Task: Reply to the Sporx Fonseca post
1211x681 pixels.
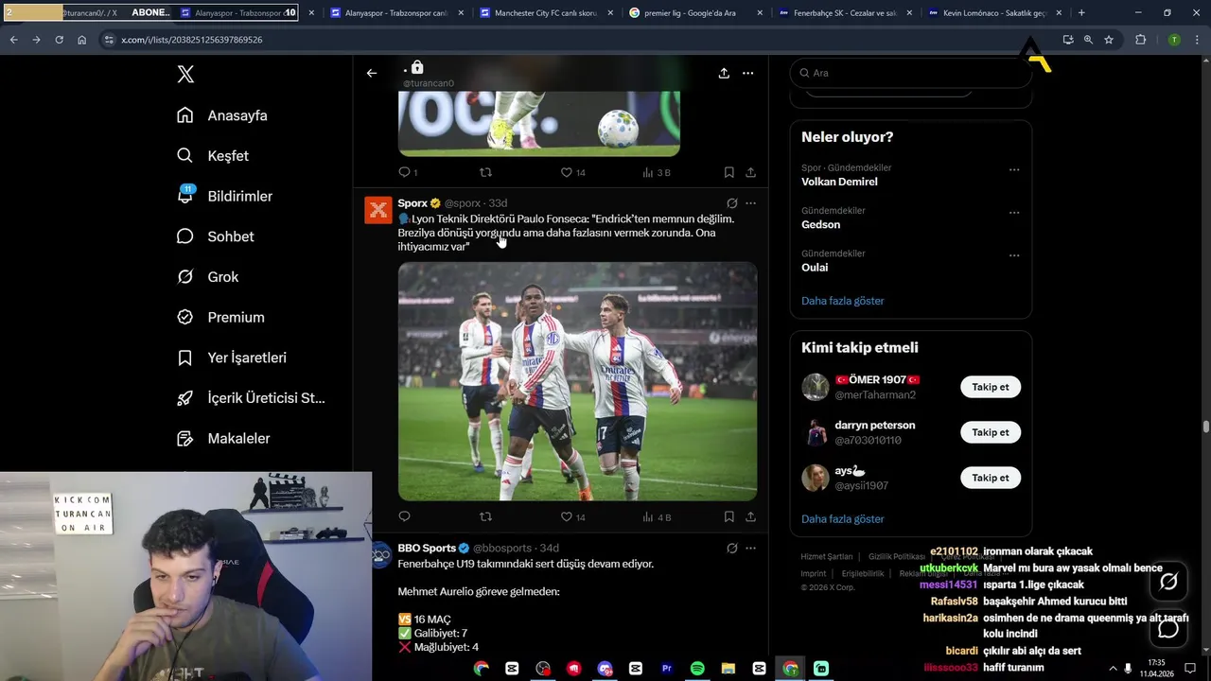Action: point(404,516)
